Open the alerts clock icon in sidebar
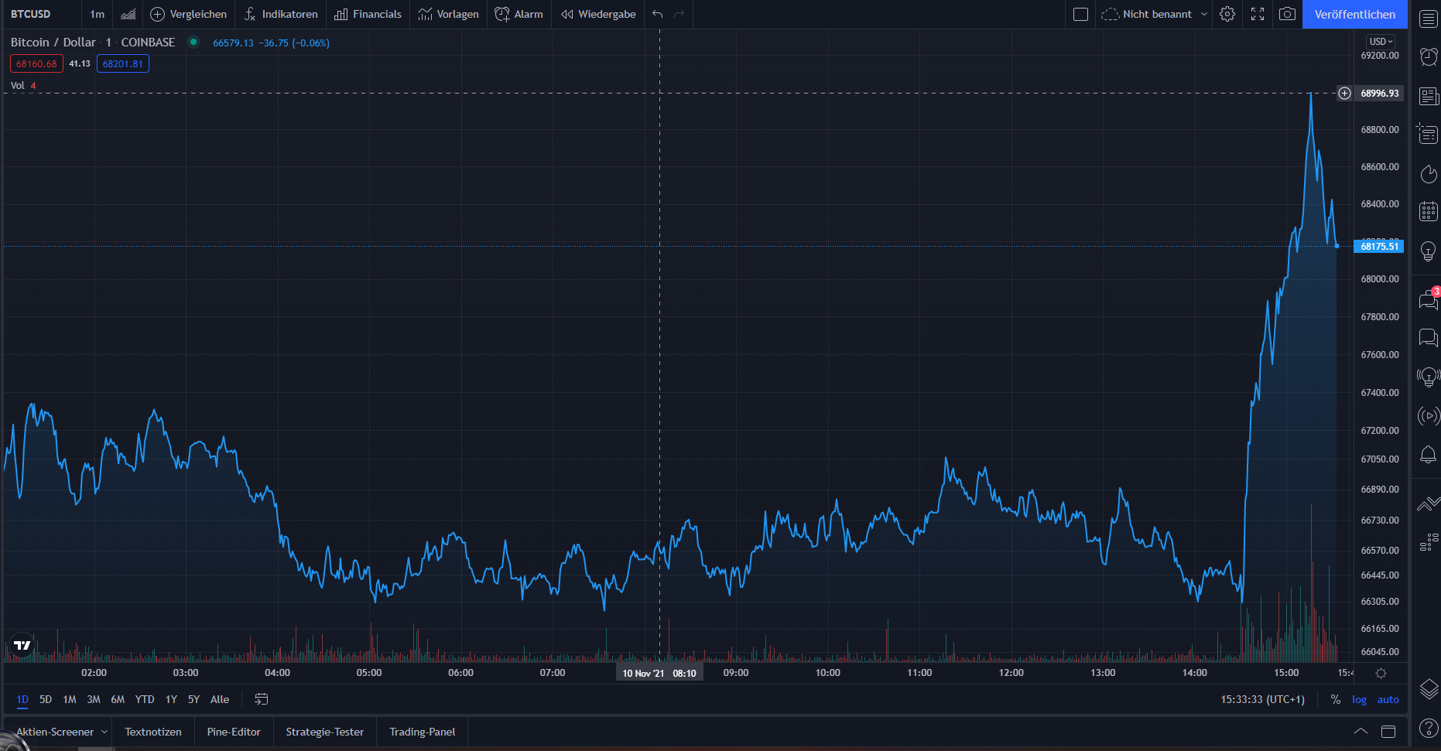This screenshot has width=1441, height=751. pyautogui.click(x=1428, y=56)
